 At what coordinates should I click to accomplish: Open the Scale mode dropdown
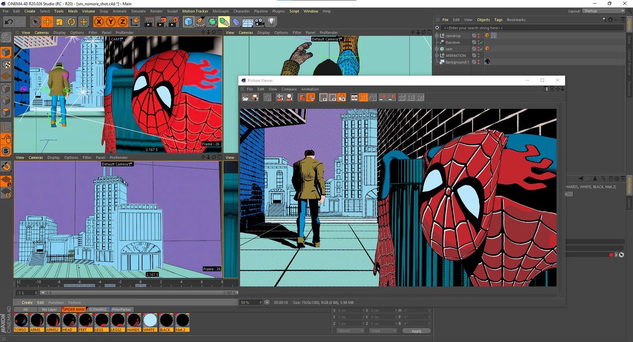[x=382, y=331]
